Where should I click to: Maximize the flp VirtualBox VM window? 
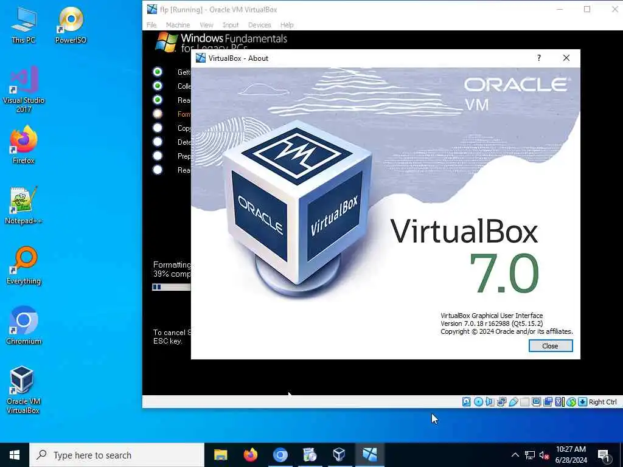[x=587, y=9]
